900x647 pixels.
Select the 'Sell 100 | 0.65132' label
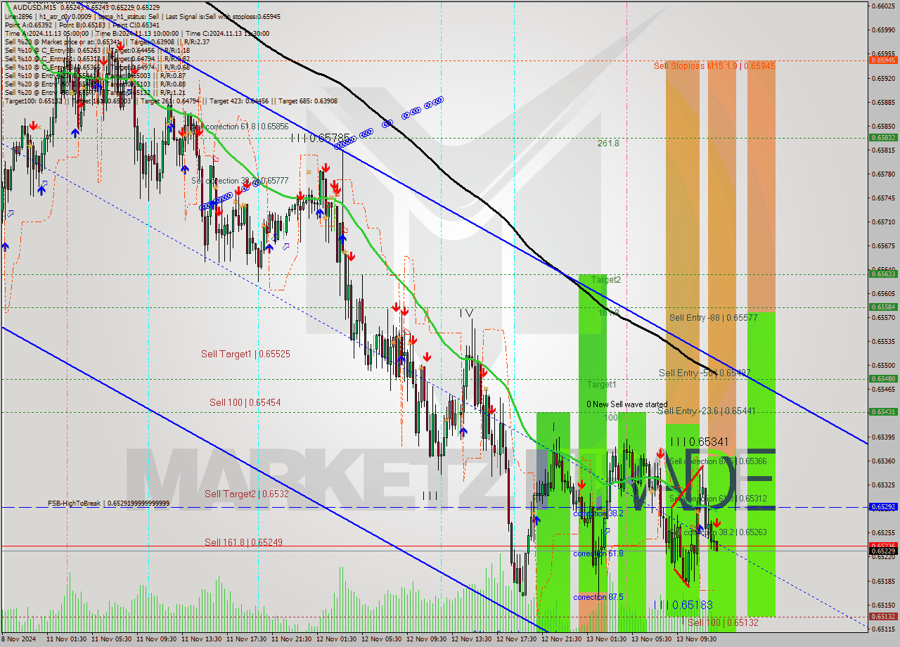[723, 622]
